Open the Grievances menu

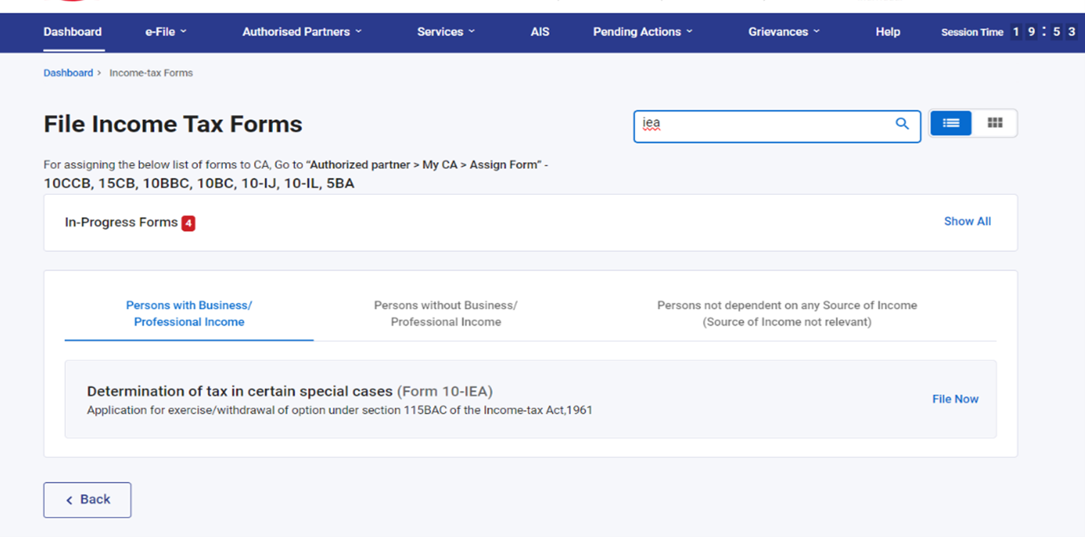click(784, 32)
